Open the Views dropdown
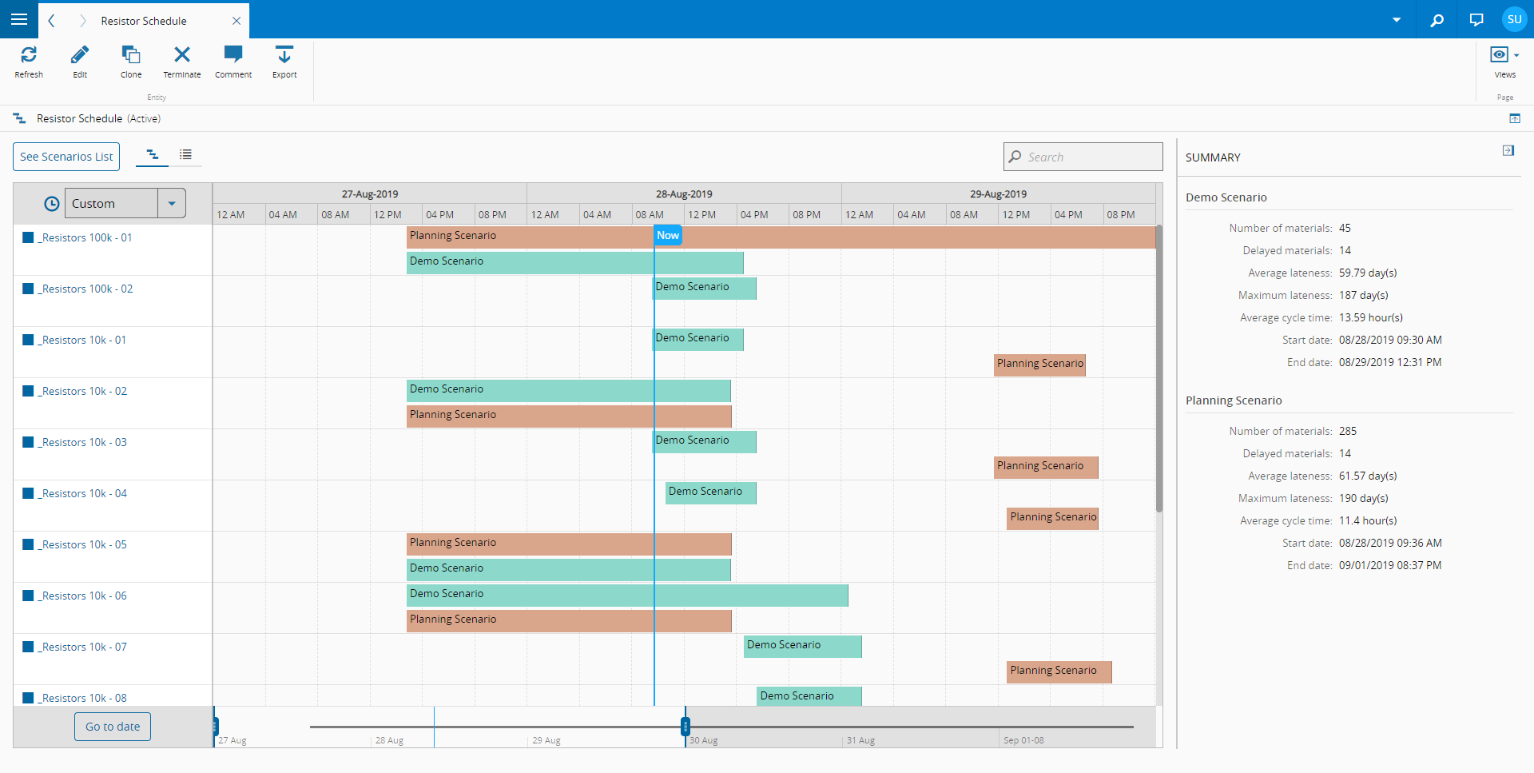Image resolution: width=1534 pixels, height=773 pixels. pos(1504,62)
